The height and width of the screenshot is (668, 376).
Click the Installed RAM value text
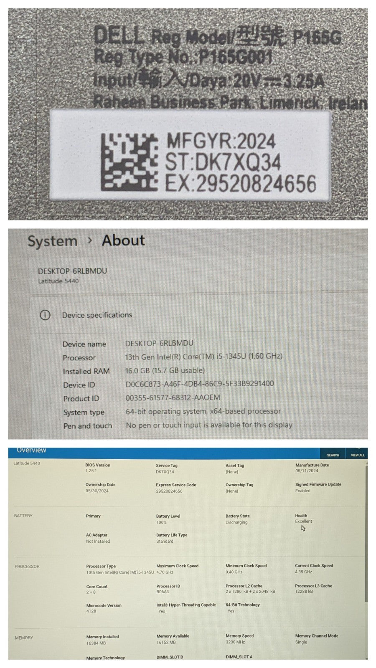(165, 370)
